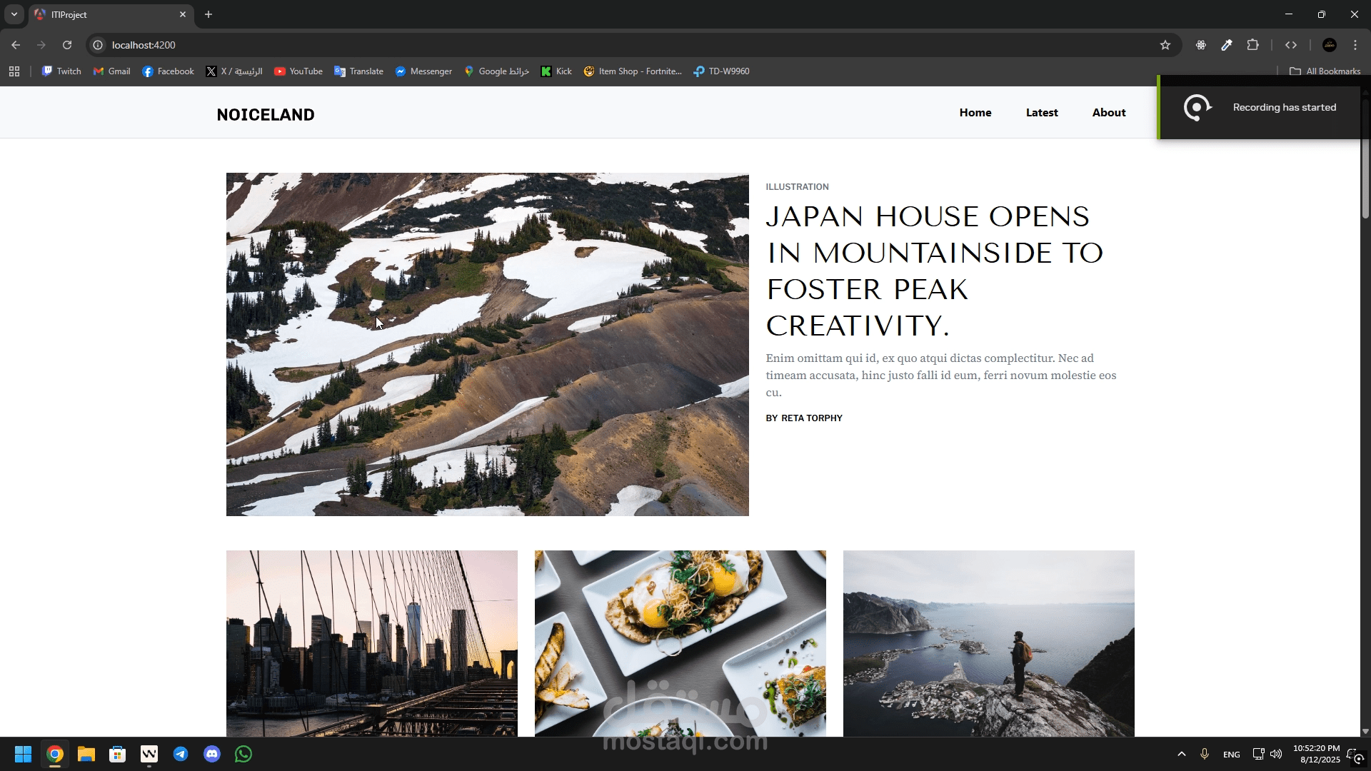Toggle the microphone in system tray
The width and height of the screenshot is (1371, 771).
click(x=1205, y=754)
